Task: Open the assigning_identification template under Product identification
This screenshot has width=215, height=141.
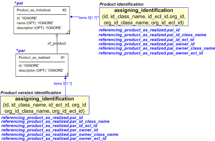Action: point(144,17)
